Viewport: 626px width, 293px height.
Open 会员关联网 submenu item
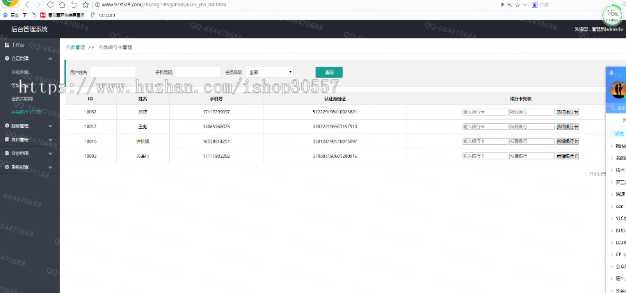22,98
